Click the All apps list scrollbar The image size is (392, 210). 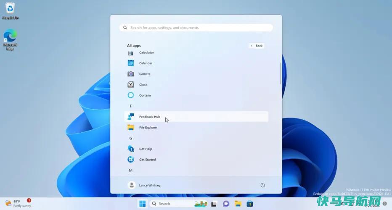coord(281,73)
